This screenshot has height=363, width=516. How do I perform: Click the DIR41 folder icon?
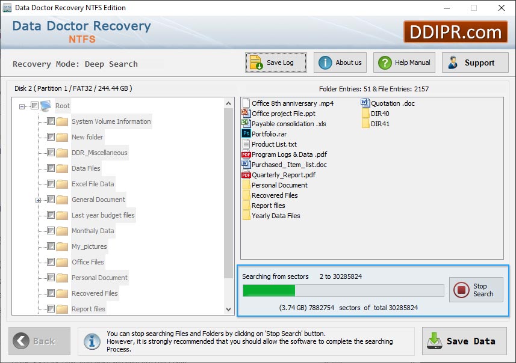coord(365,124)
